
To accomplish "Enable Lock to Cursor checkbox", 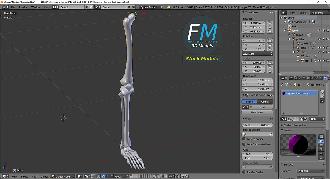I will pos(244,139).
